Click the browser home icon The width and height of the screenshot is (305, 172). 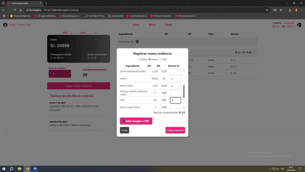pyautogui.click(x=20, y=10)
